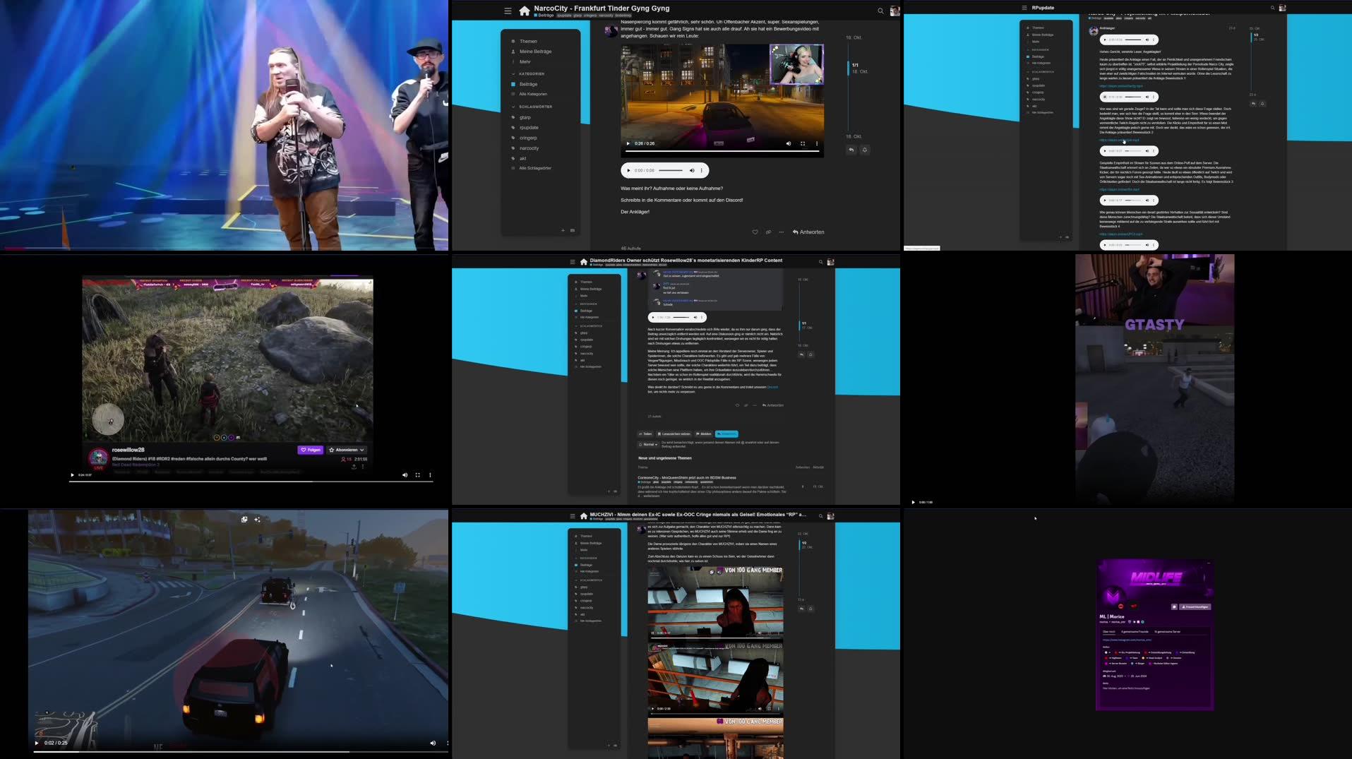Viewport: 1352px width, 759px height.
Task: Click Freund hinzufügen on ML Morice profile
Action: pos(1195,606)
